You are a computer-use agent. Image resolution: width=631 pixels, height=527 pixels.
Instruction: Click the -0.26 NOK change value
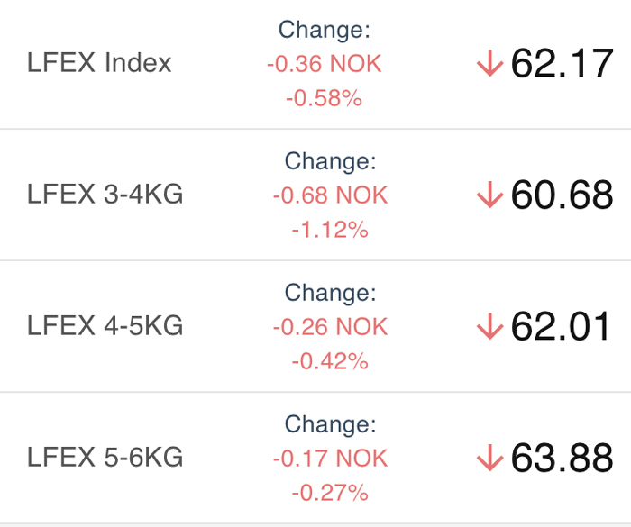(x=331, y=327)
